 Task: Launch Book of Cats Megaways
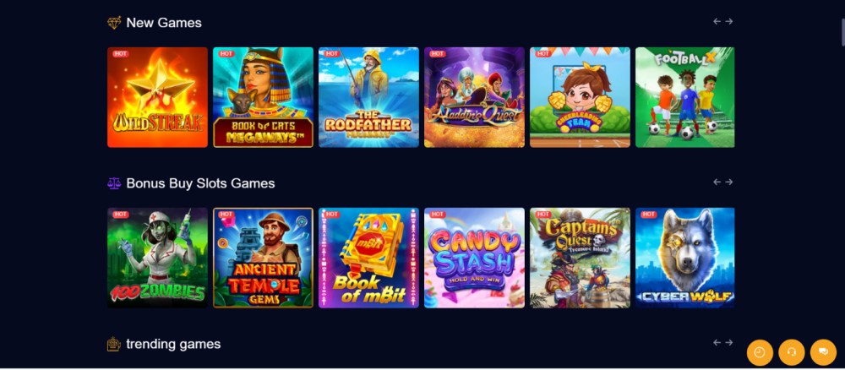pyautogui.click(x=263, y=97)
